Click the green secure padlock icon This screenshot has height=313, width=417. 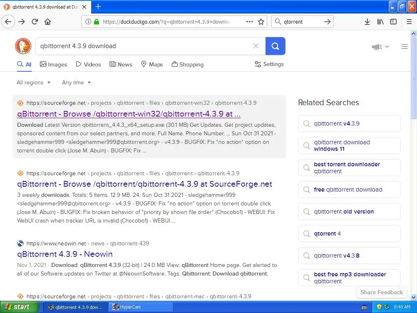96,22
